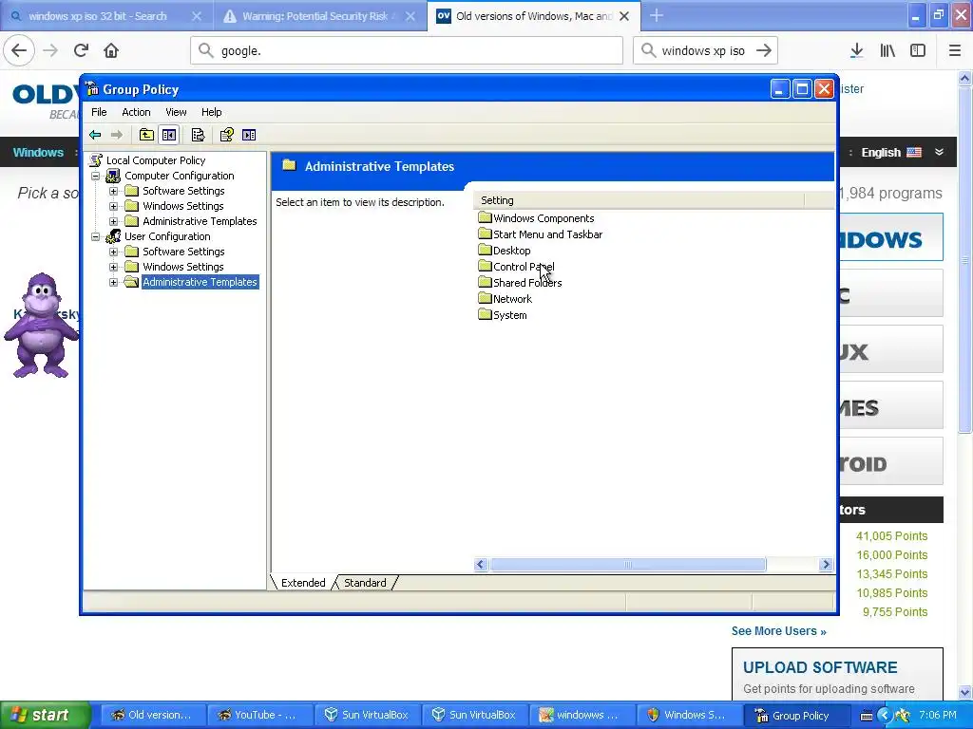Open the Firefox hamburger menu
This screenshot has height=729, width=973.
click(954, 50)
